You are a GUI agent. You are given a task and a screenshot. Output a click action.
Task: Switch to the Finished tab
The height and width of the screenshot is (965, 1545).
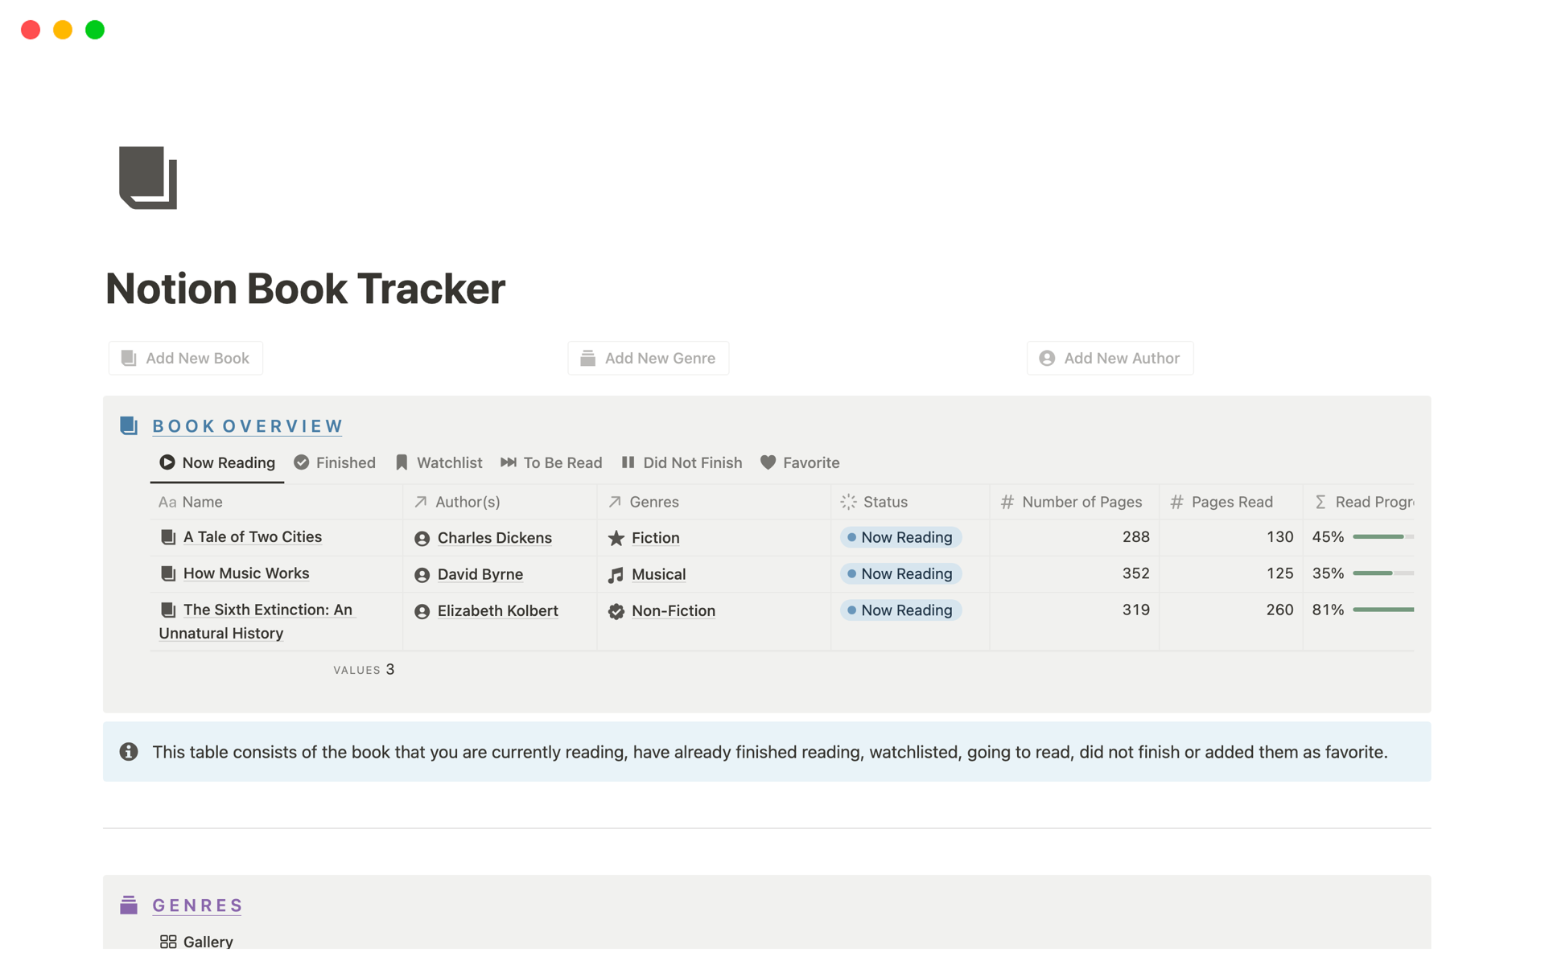point(335,462)
